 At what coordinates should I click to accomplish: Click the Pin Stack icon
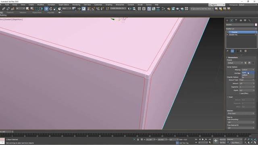tap(227, 51)
